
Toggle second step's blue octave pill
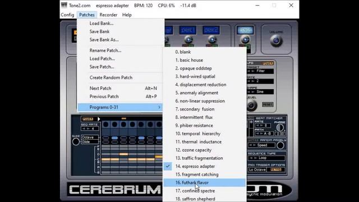[x=114, y=138]
